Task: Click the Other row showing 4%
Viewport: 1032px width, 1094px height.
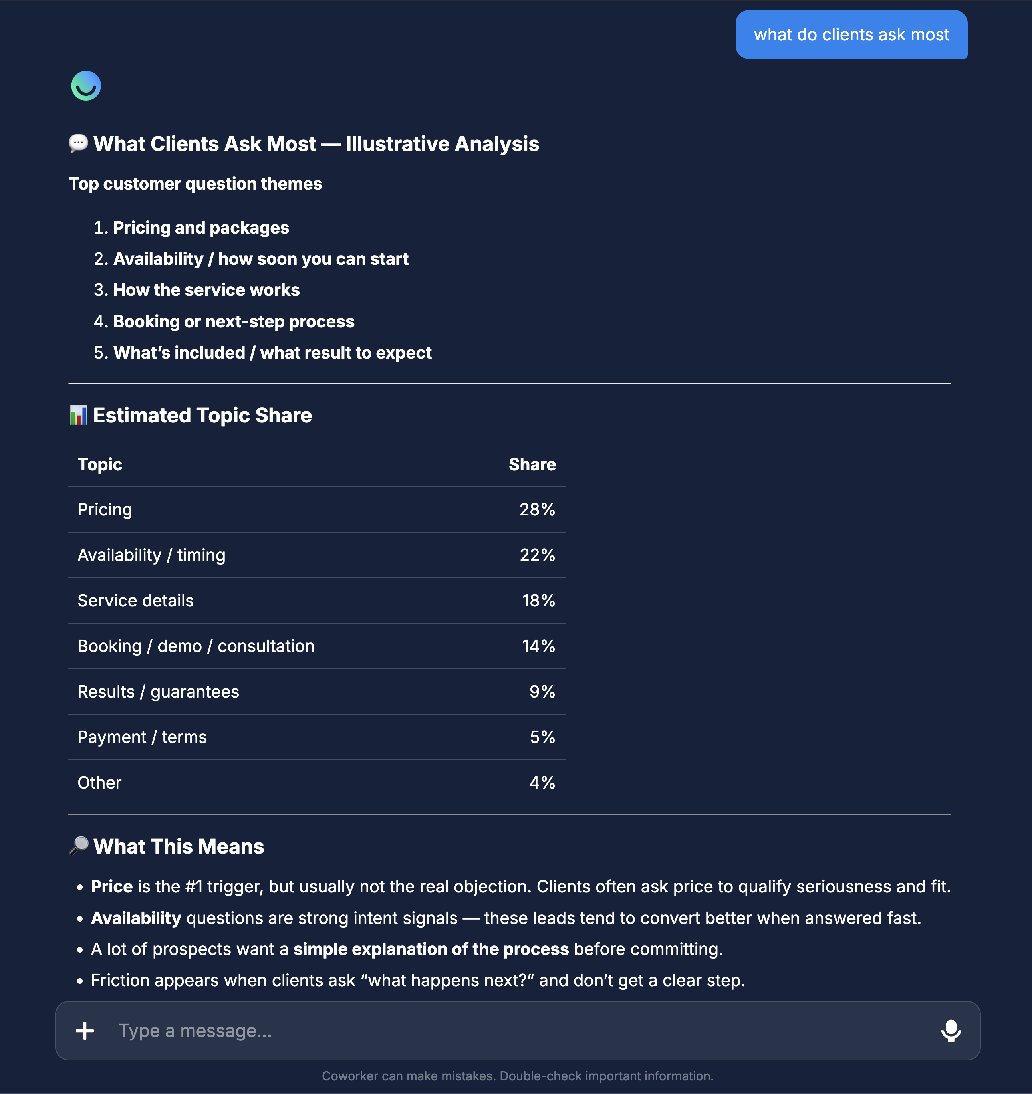Action: pyautogui.click(x=316, y=783)
